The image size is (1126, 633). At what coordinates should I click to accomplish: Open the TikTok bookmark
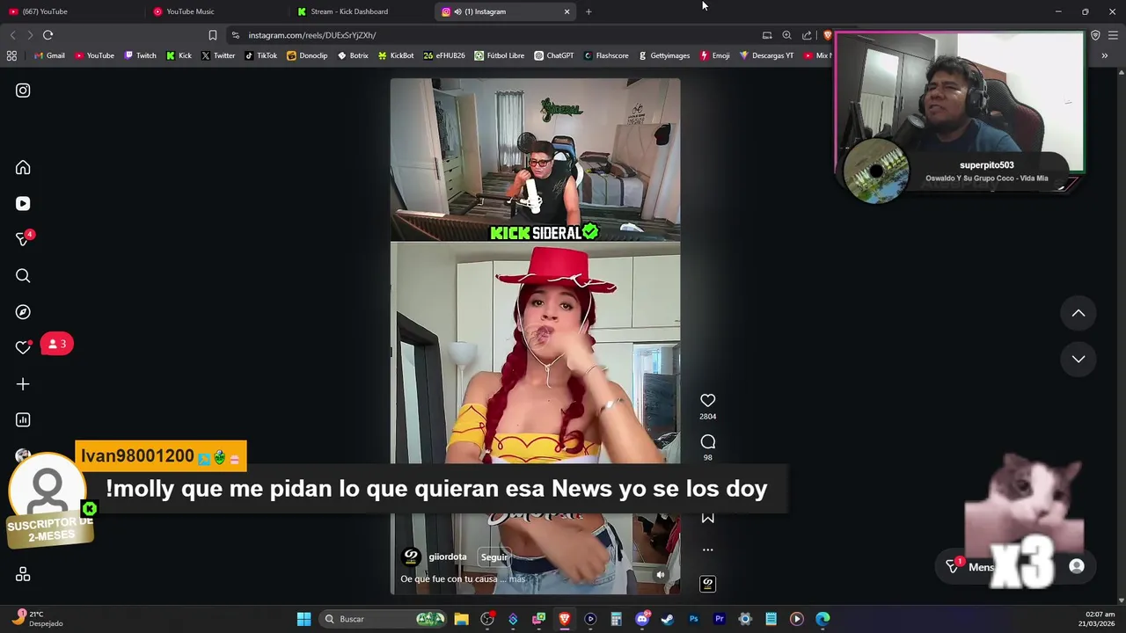pos(261,55)
